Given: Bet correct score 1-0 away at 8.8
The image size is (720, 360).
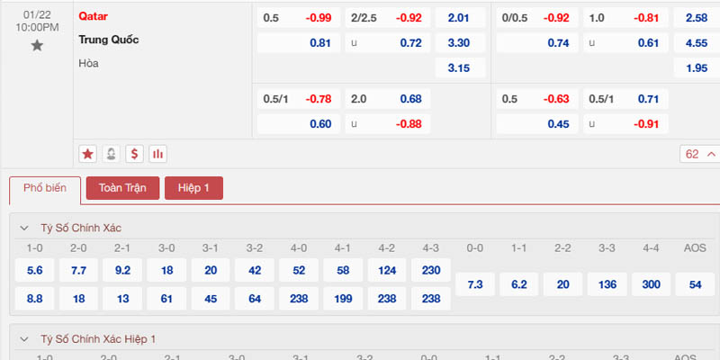Looking at the screenshot, I should point(34,299).
